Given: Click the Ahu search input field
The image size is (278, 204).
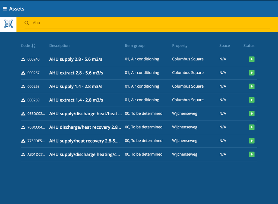Looking at the screenshot, I should (x=109, y=23).
